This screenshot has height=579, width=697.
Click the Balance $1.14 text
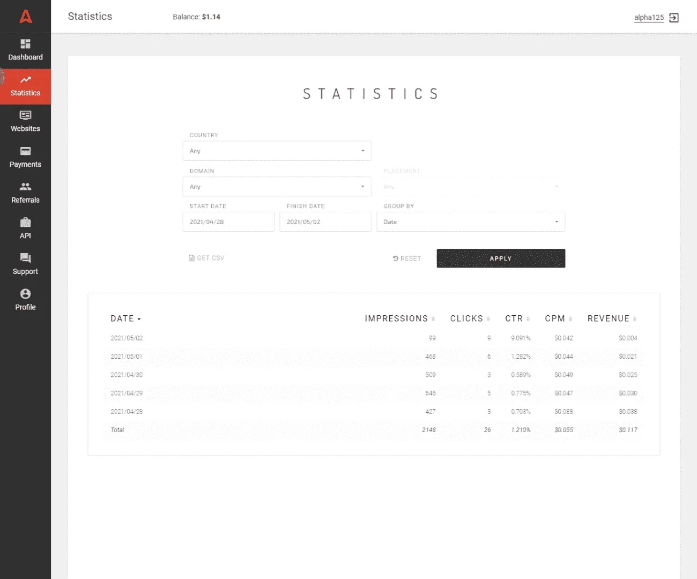(196, 17)
